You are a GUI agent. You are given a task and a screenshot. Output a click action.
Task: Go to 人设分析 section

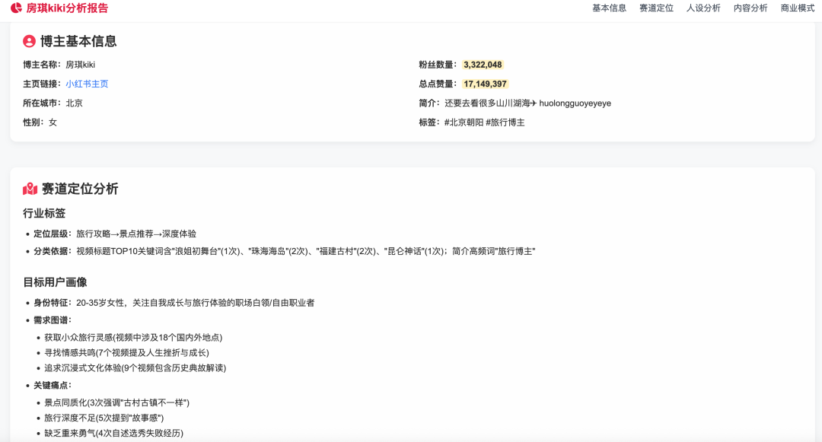[x=703, y=8]
